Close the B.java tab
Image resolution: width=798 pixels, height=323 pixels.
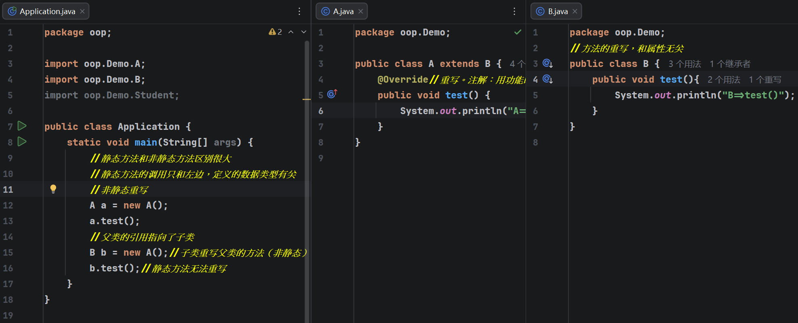click(575, 11)
